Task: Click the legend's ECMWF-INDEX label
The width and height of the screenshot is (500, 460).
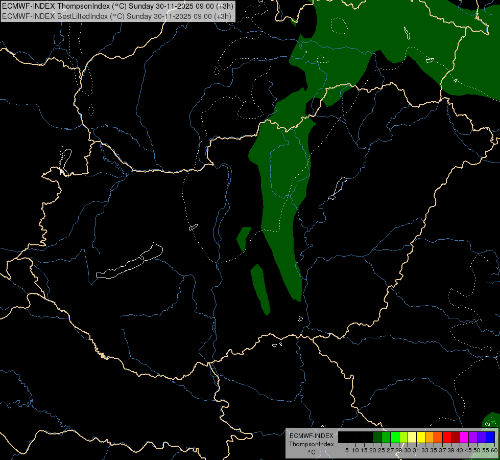Action: click(x=312, y=436)
